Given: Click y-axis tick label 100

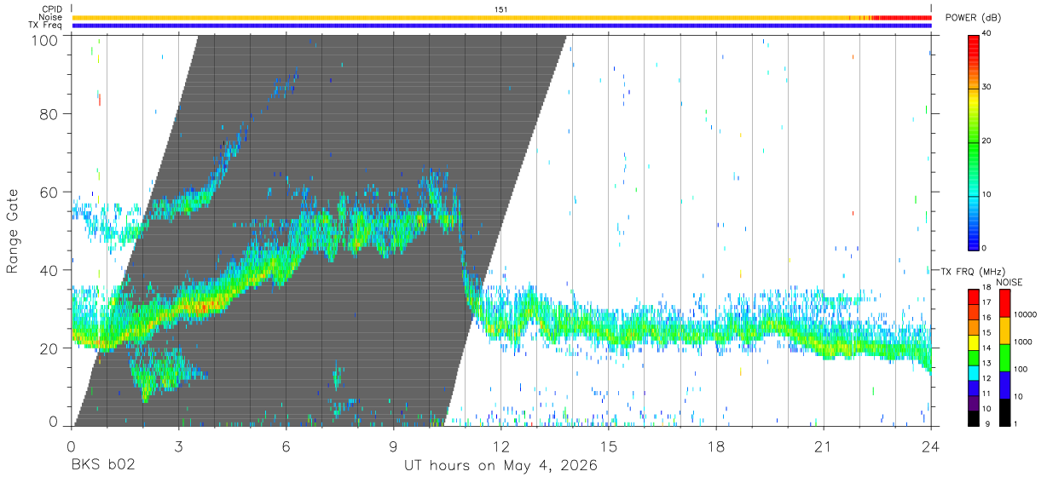Looking at the screenshot, I should (44, 39).
